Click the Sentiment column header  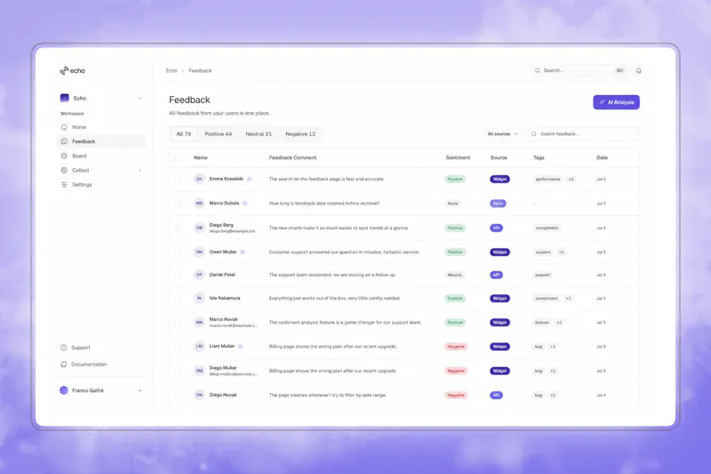[458, 157]
